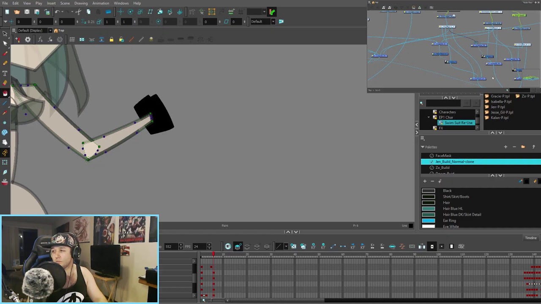Toggle FaceMask palette check circle
Screen dimensions: 541x304
point(432,156)
